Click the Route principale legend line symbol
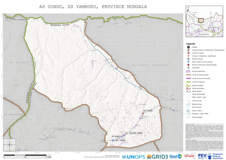This screenshot has width=226, height=160. click(188, 86)
